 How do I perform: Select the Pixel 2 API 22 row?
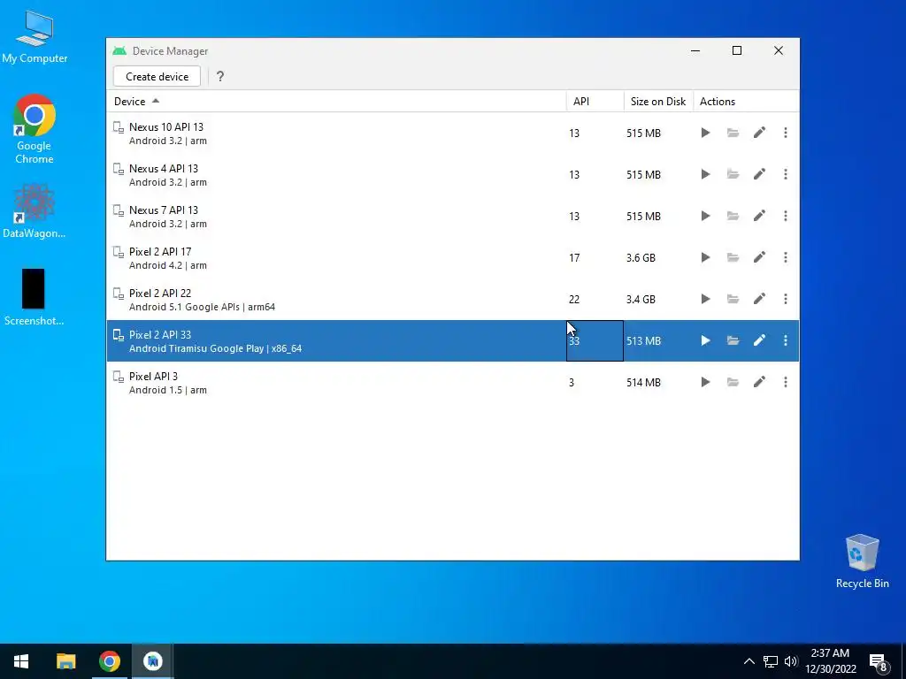453,299
